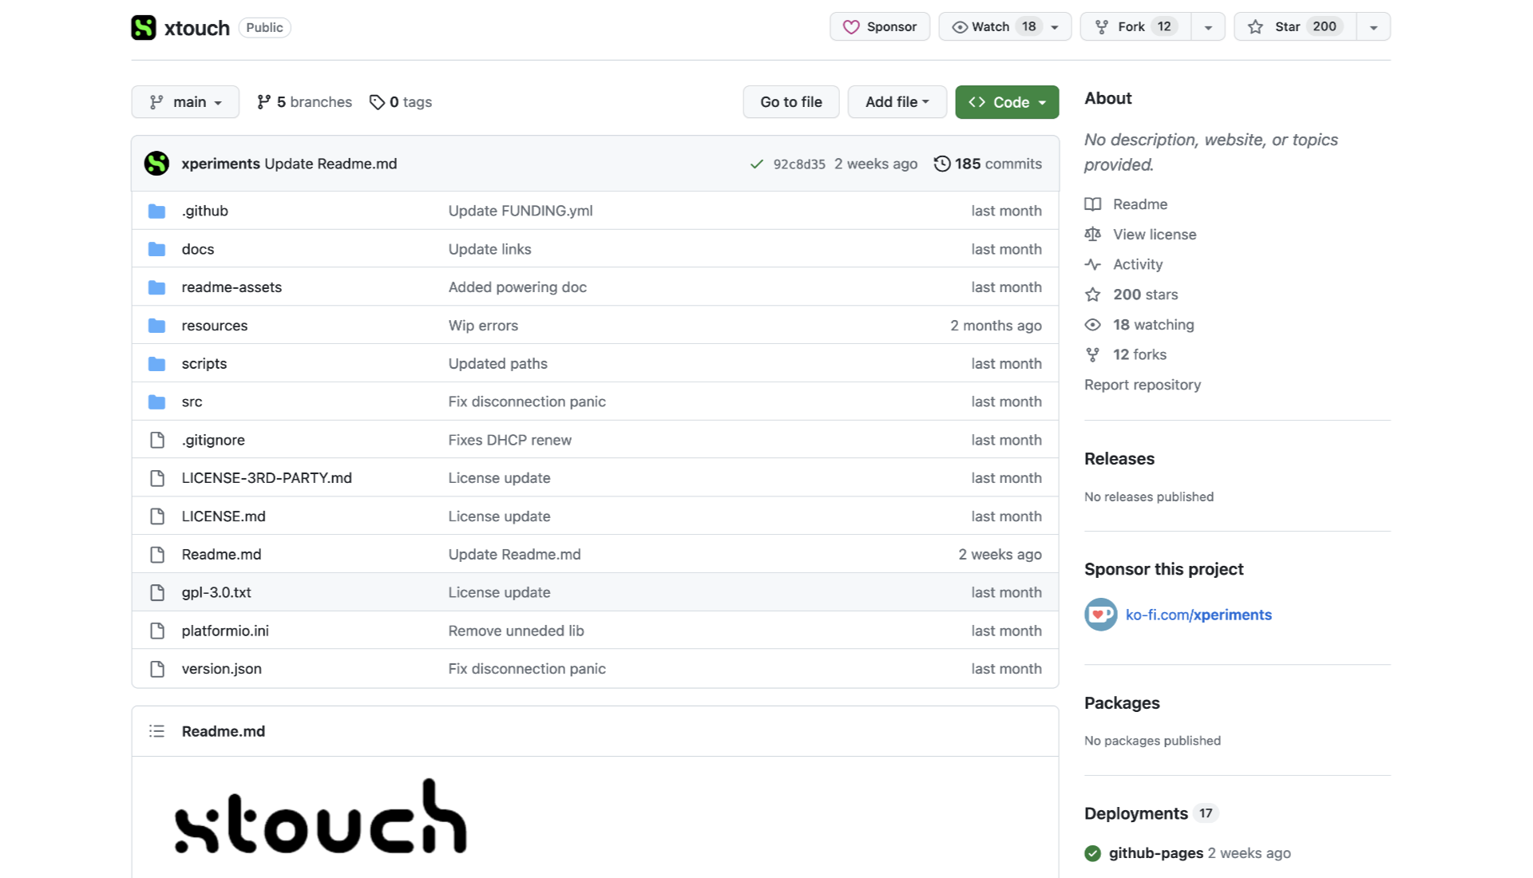This screenshot has height=878, width=1533.
Task: Open the green Code dropdown
Action: tap(1007, 102)
